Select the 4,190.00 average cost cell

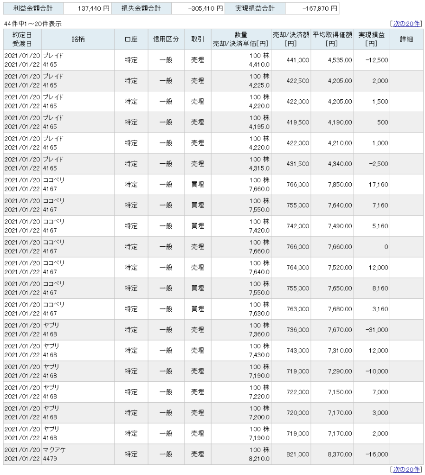[x=332, y=122]
